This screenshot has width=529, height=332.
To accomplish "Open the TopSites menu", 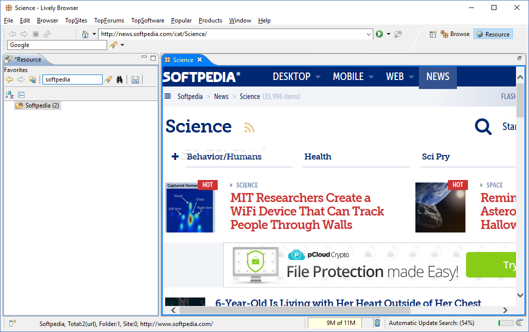I will (76, 20).
